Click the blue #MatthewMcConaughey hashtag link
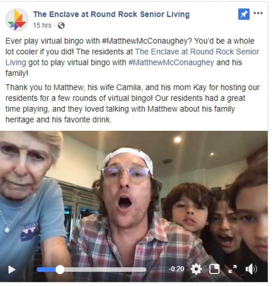The height and width of the screenshot is (286, 274). [171, 62]
